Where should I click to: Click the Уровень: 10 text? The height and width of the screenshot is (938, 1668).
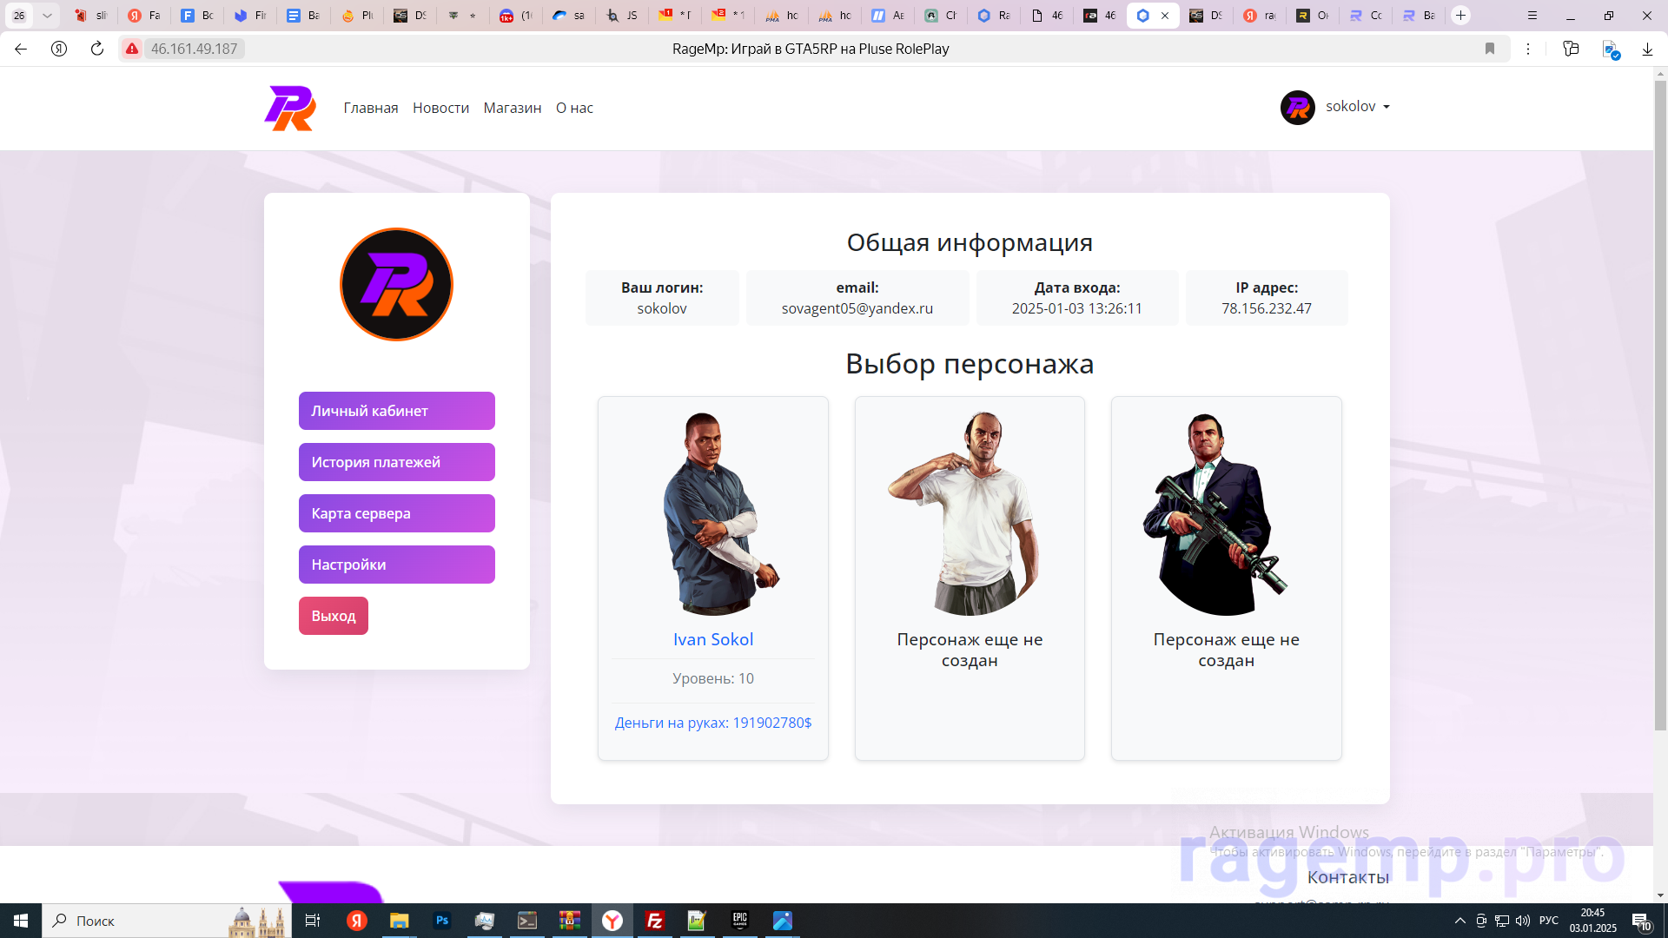[x=713, y=678]
